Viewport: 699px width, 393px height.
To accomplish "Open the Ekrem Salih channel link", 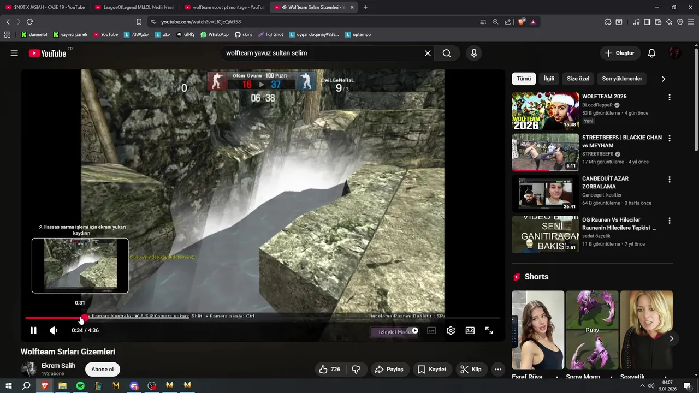I will 58,366.
